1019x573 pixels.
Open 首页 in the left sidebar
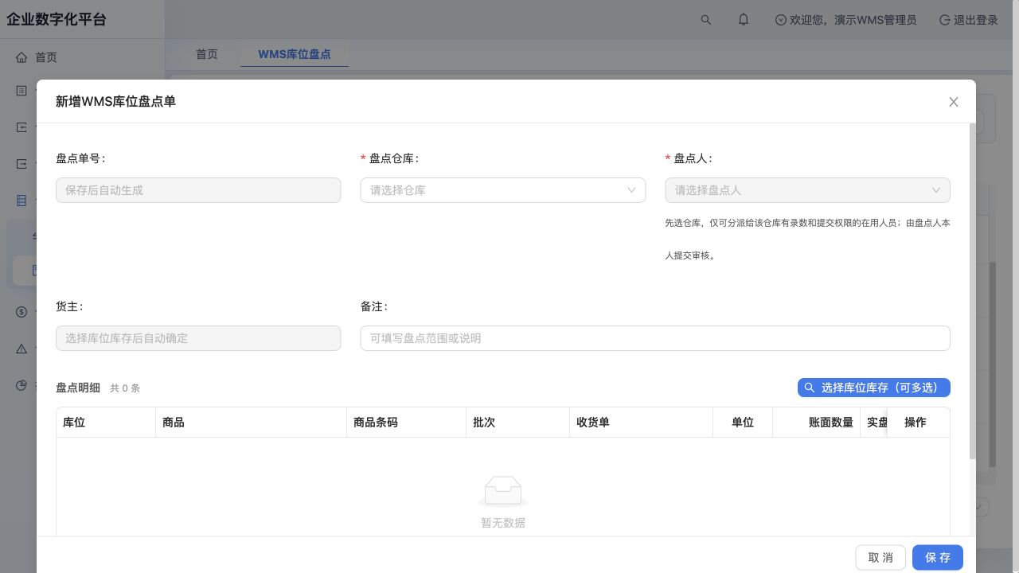(x=37, y=57)
